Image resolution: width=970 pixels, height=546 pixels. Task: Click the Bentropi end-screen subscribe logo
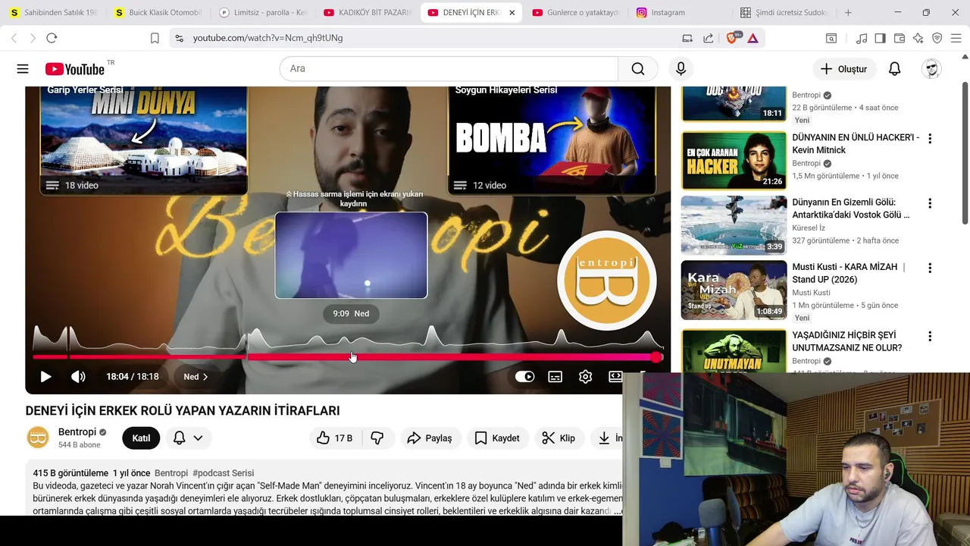click(606, 281)
